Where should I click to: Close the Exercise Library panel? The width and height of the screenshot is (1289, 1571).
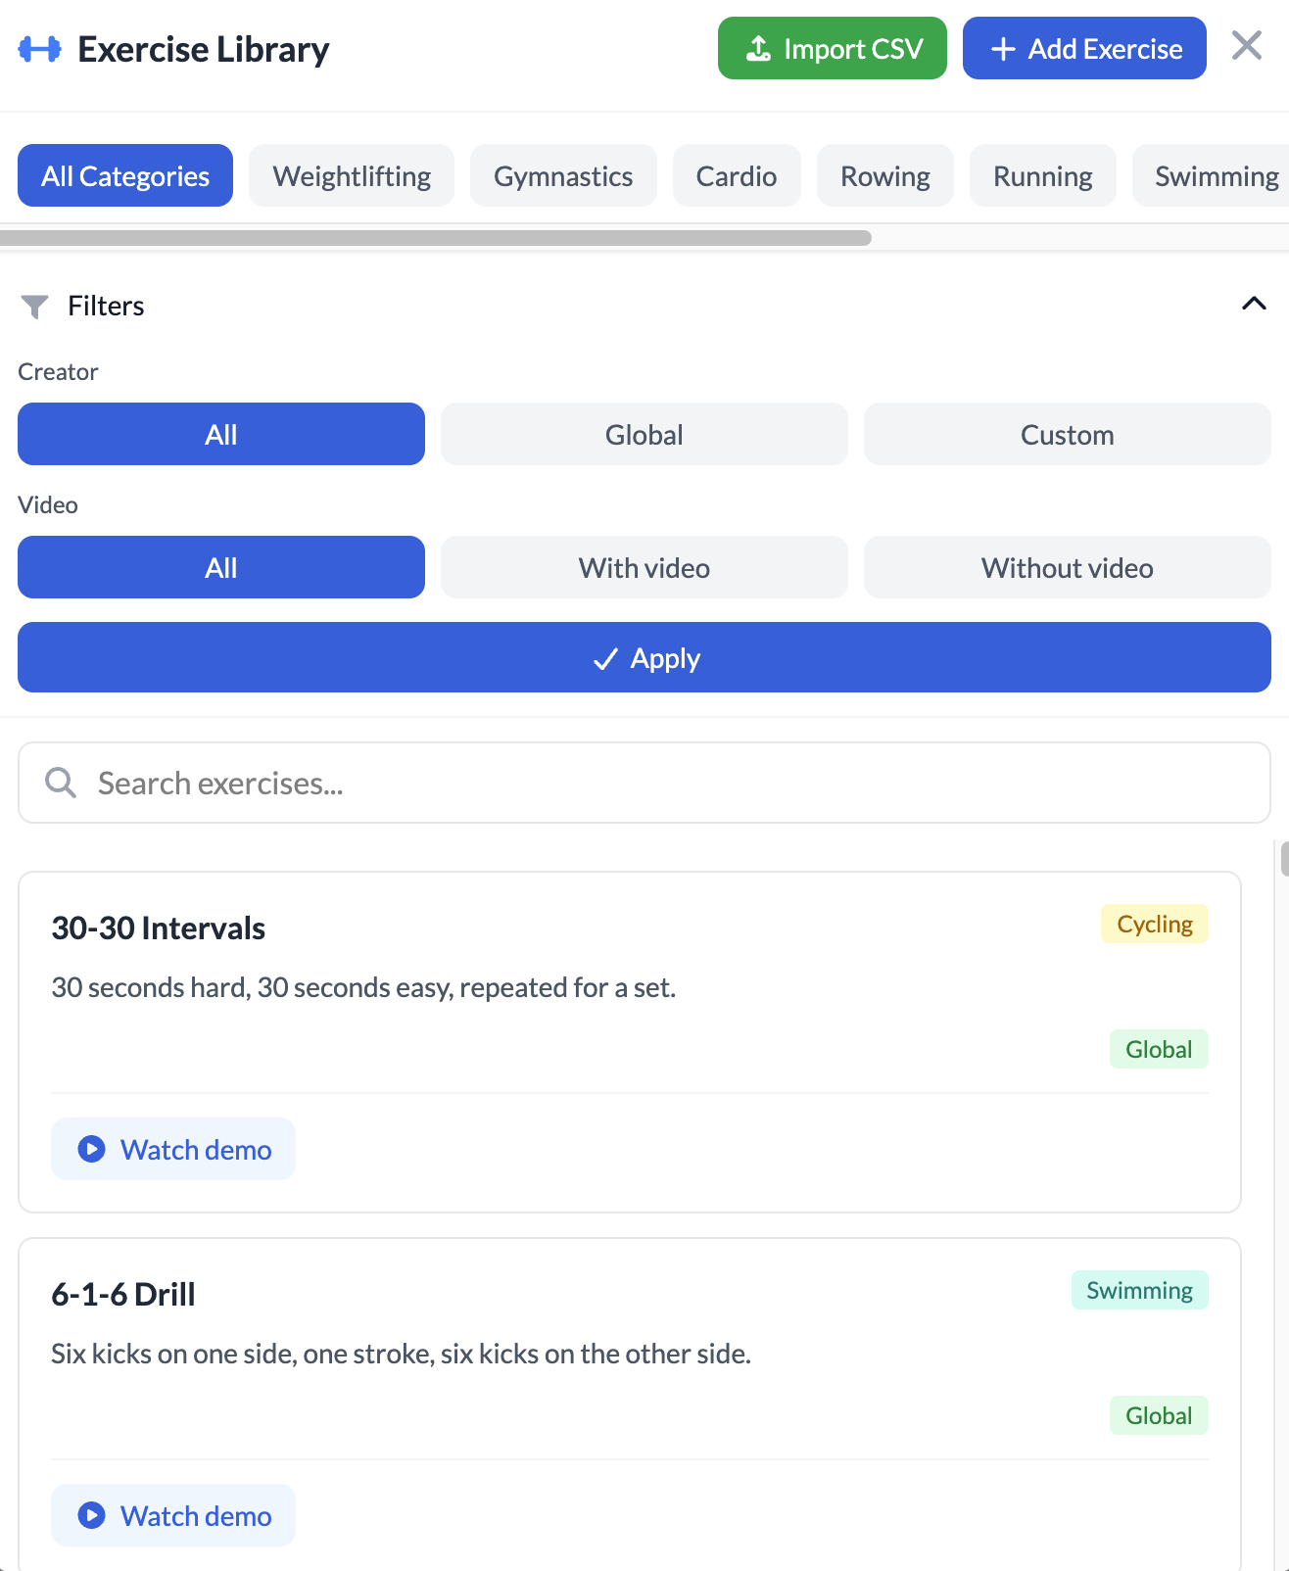(1246, 46)
